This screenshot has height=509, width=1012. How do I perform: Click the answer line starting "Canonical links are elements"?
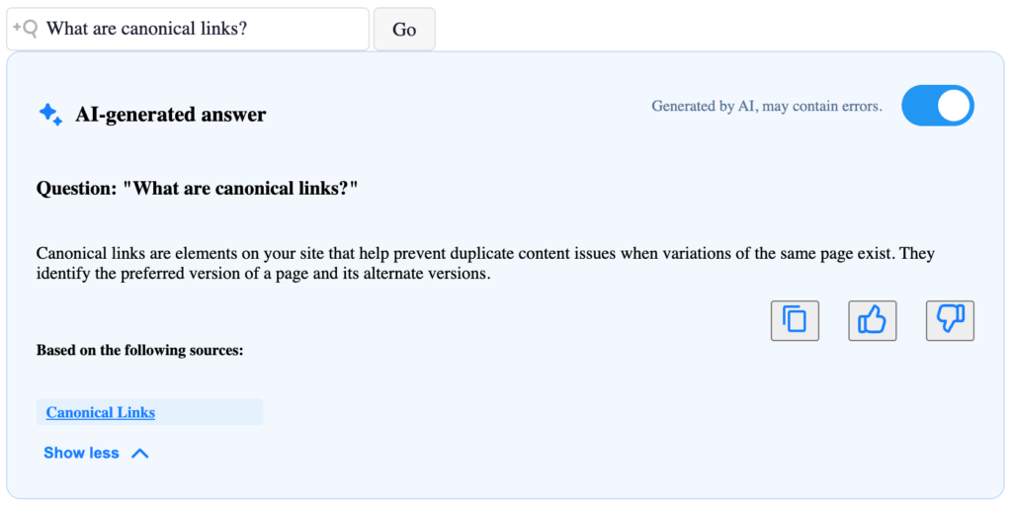click(x=484, y=254)
